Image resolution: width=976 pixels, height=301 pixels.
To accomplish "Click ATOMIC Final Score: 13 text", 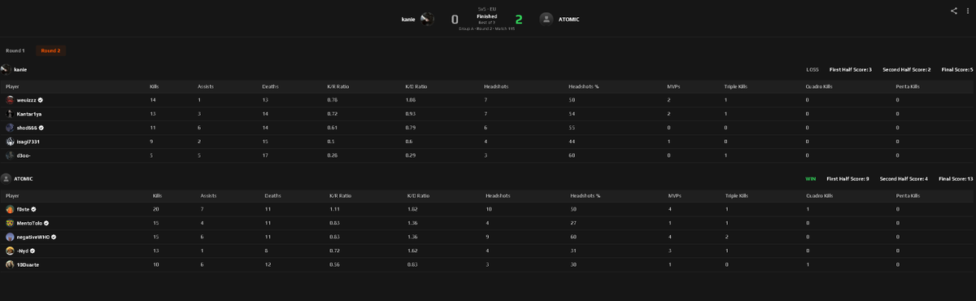I will point(956,178).
